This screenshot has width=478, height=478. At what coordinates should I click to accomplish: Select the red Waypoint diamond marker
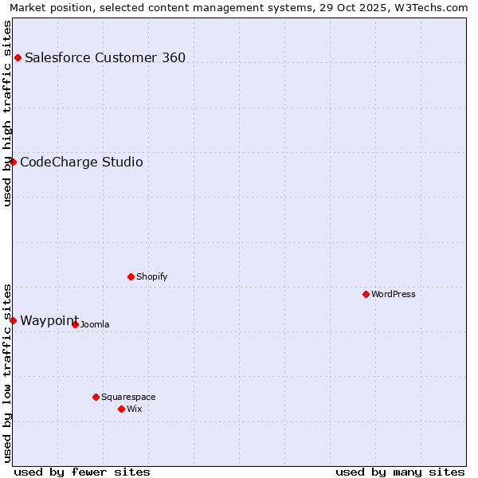(x=13, y=320)
